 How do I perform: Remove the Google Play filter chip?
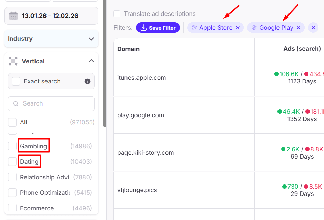(x=298, y=28)
